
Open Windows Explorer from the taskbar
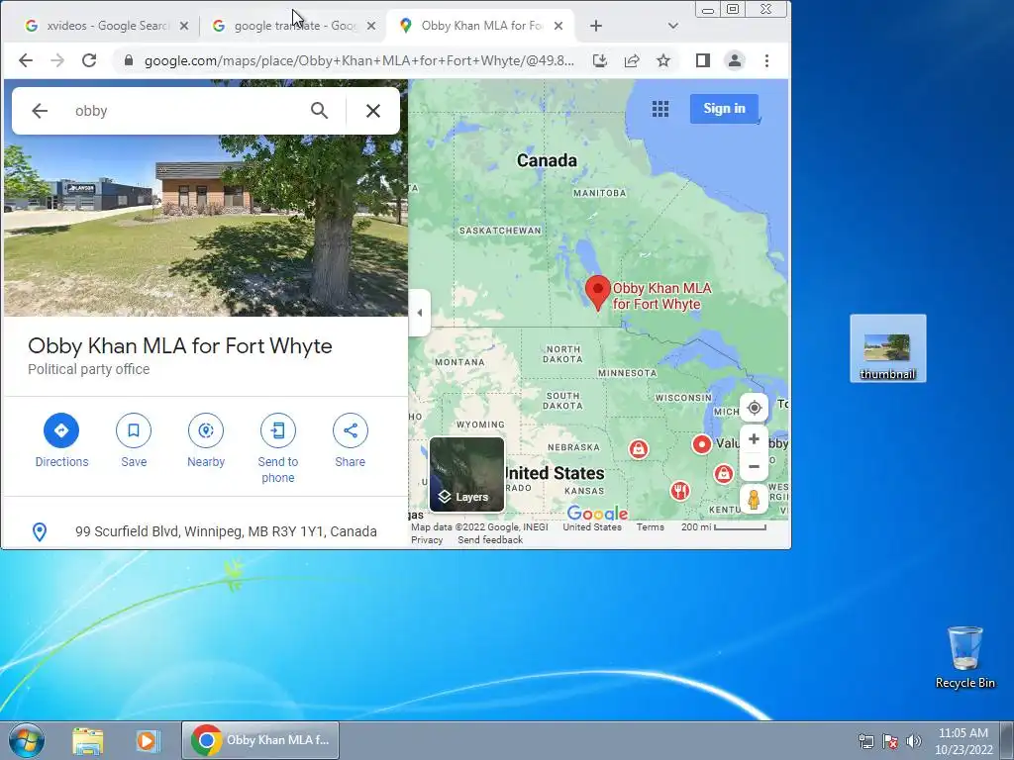coord(88,740)
